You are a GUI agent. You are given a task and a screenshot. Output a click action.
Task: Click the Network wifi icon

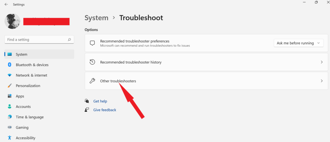[9, 75]
